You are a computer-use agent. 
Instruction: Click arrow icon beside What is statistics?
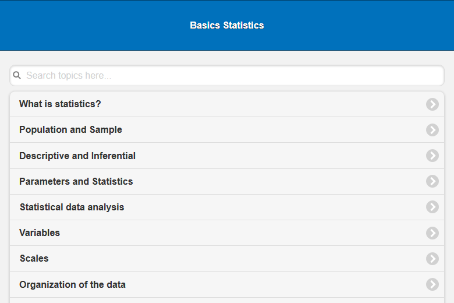(432, 104)
